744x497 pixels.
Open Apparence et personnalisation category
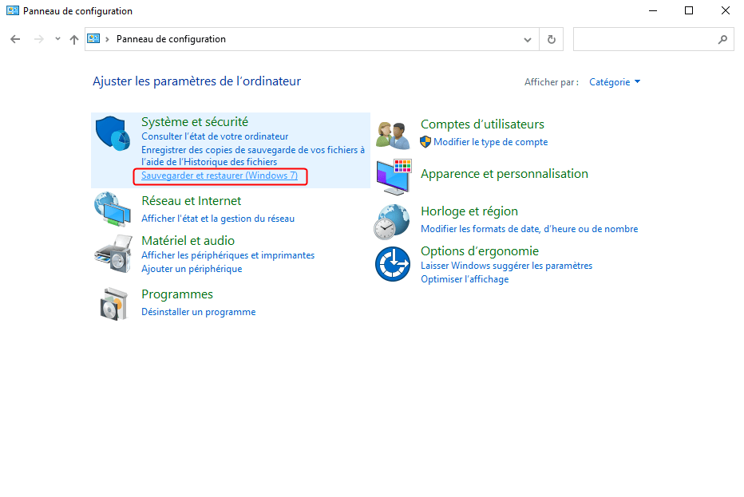click(x=505, y=174)
